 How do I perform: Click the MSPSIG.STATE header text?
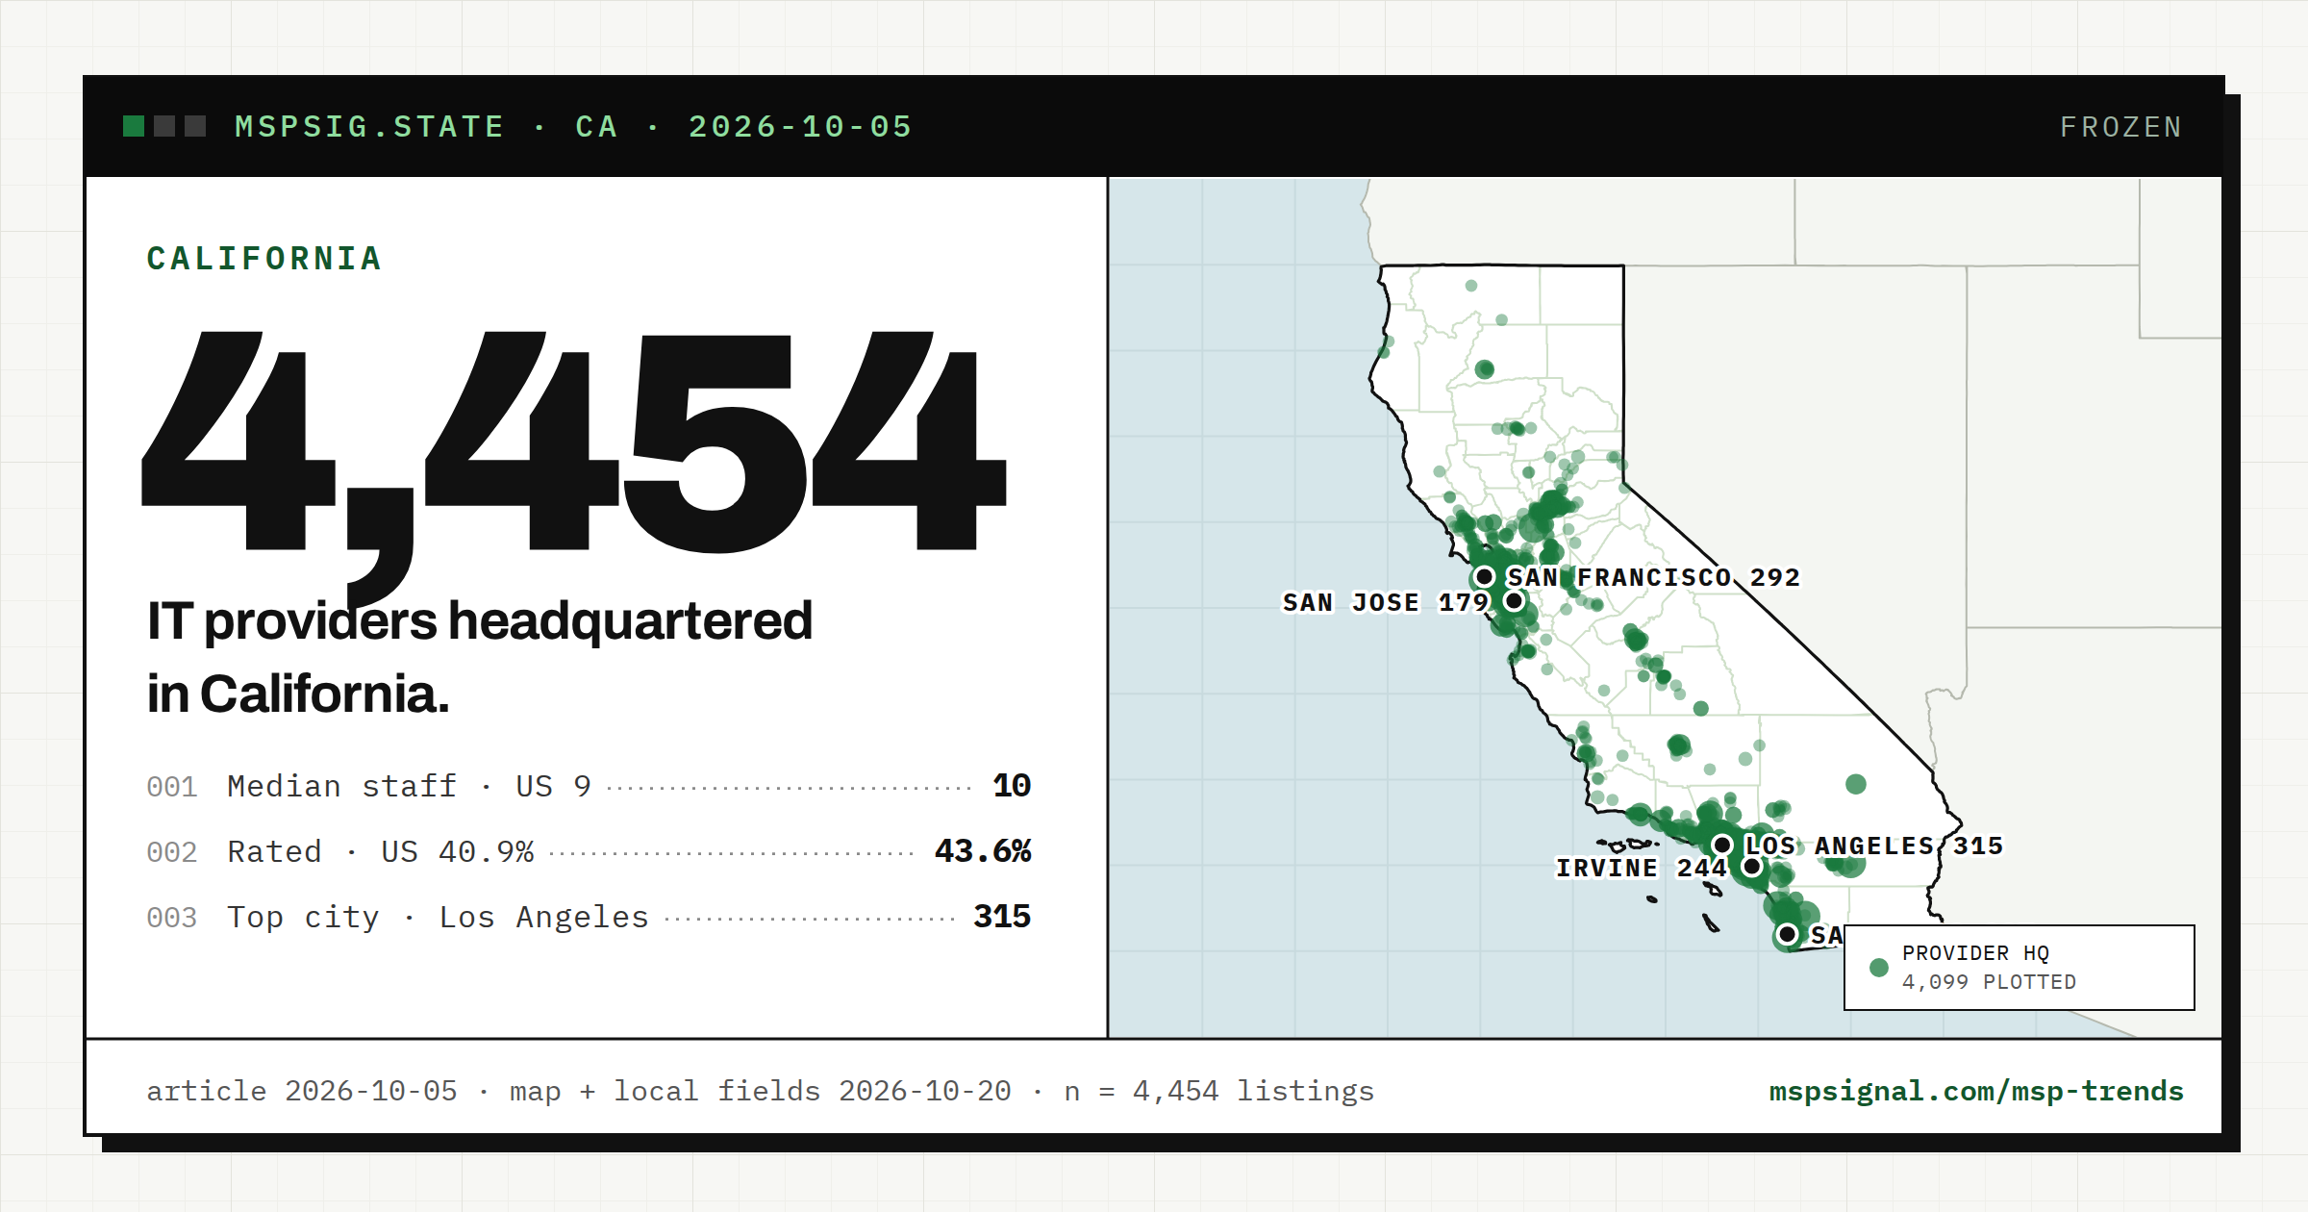click(370, 127)
